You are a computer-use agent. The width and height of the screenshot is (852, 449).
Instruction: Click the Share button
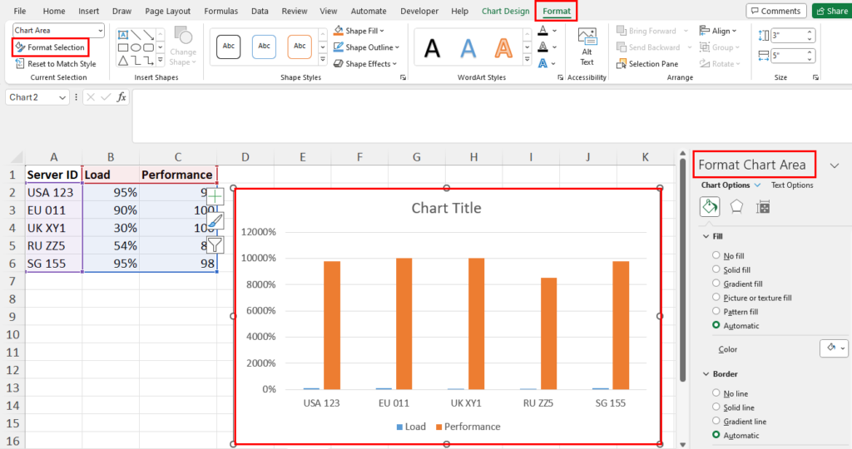(x=832, y=11)
